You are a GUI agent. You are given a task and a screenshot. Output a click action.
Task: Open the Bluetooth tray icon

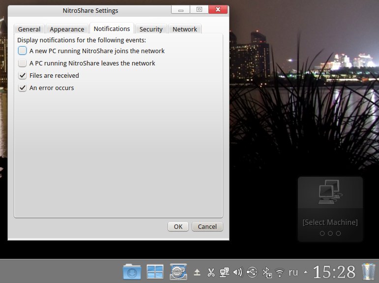[x=267, y=273]
